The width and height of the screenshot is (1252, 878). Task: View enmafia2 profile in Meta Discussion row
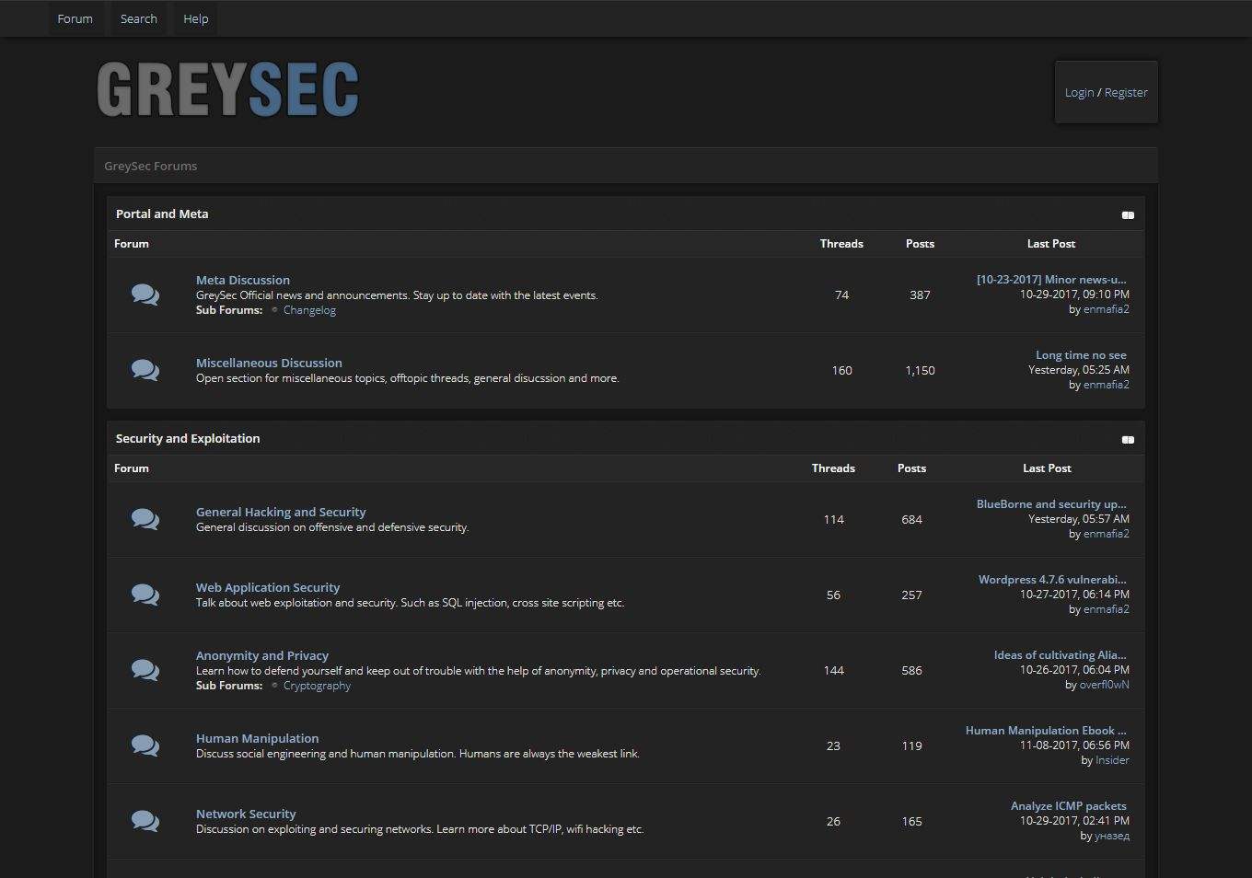1107,309
